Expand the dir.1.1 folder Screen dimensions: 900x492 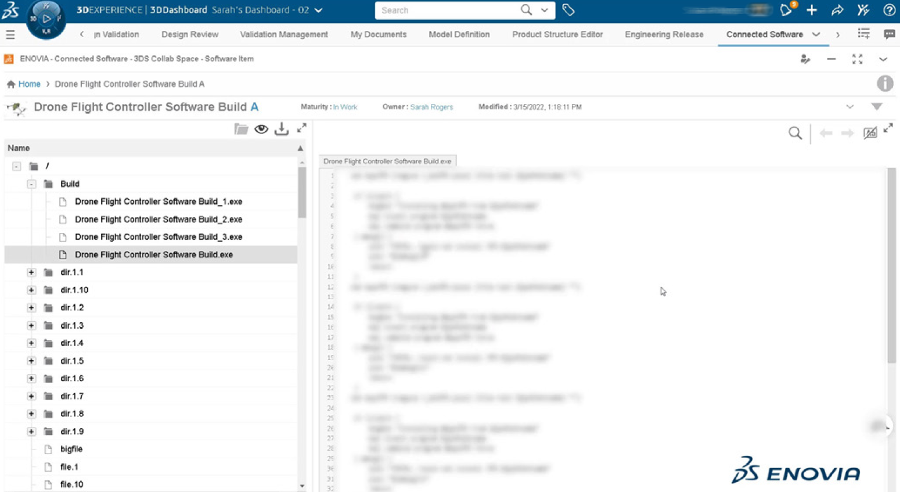[x=31, y=272]
